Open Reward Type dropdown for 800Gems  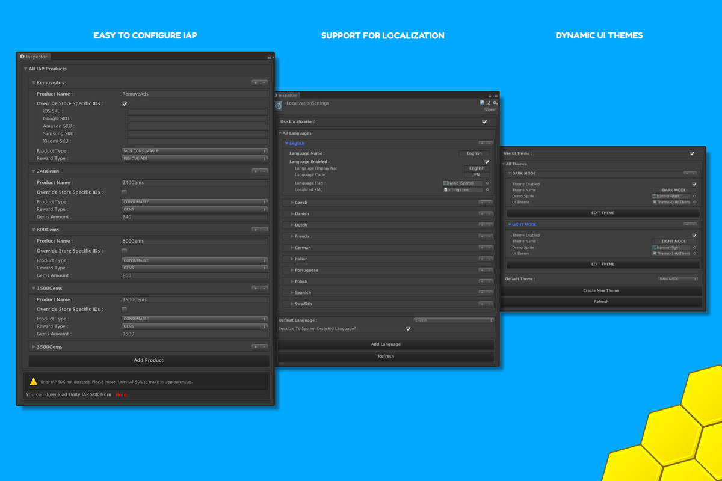194,268
